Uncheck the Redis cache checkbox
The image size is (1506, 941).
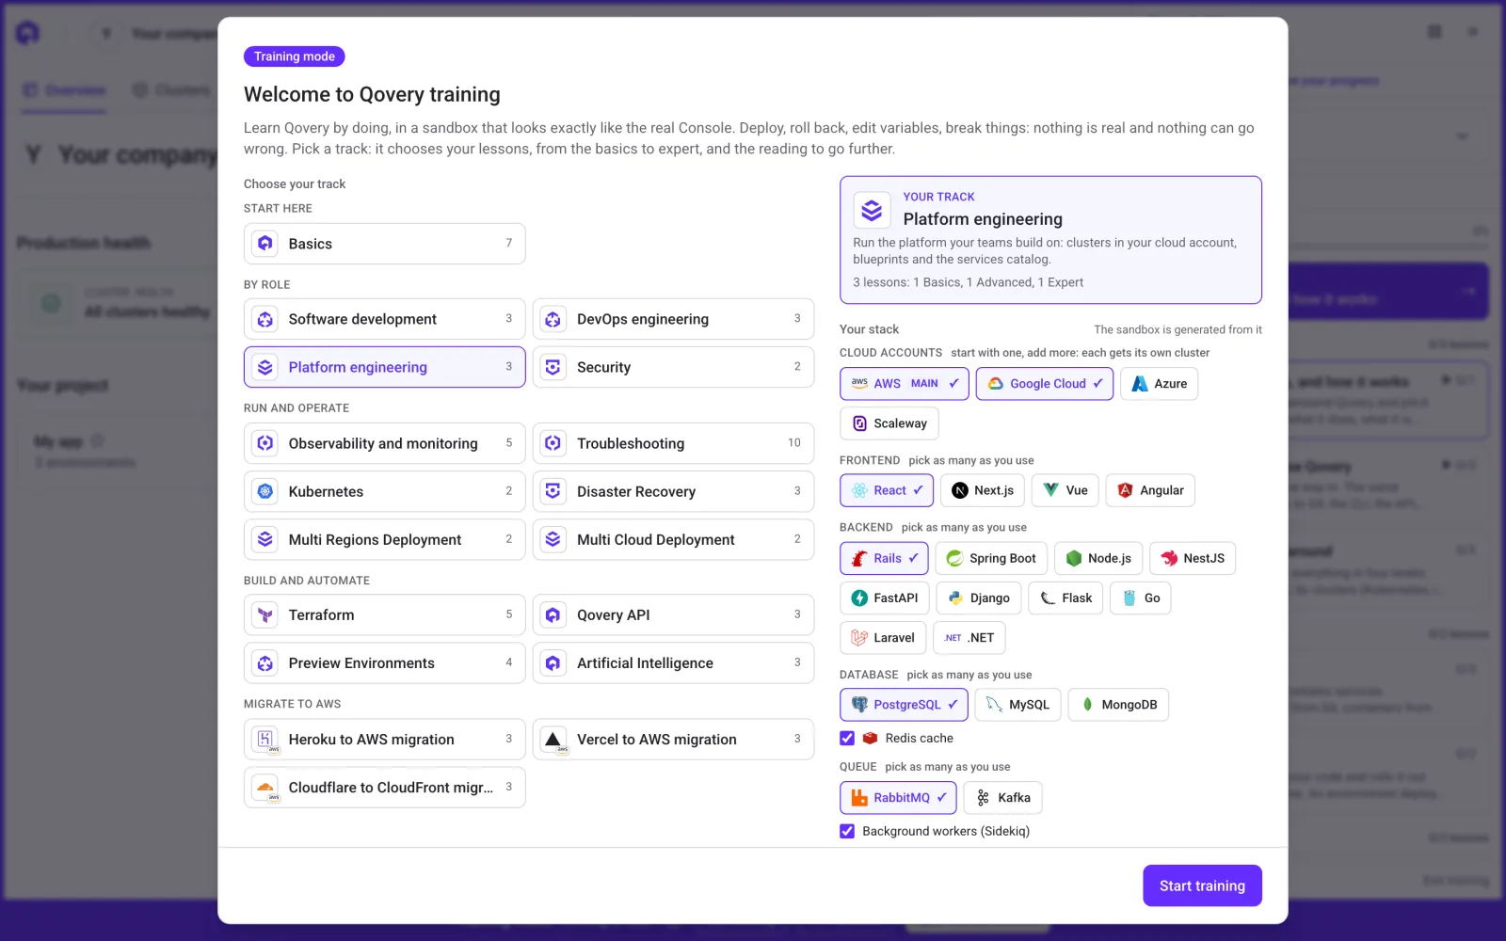tap(847, 738)
